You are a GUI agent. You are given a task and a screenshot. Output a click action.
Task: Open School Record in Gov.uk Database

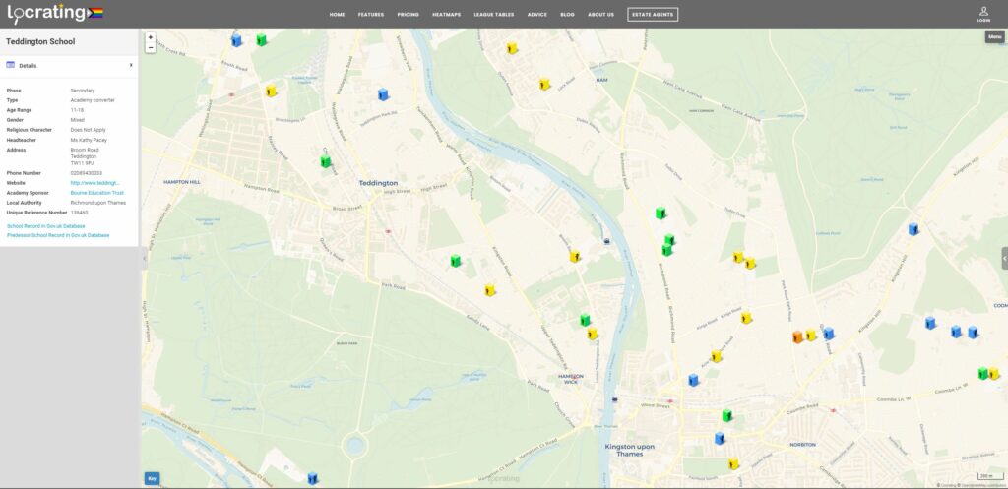[x=45, y=225]
